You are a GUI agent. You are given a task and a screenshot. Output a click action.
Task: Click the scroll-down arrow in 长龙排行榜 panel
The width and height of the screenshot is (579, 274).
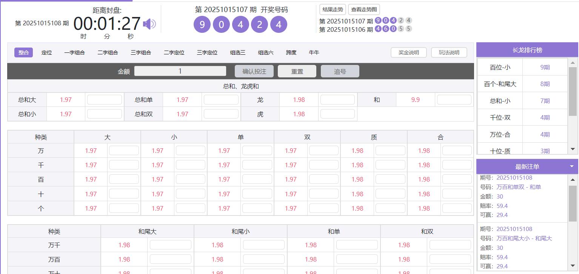click(573, 149)
